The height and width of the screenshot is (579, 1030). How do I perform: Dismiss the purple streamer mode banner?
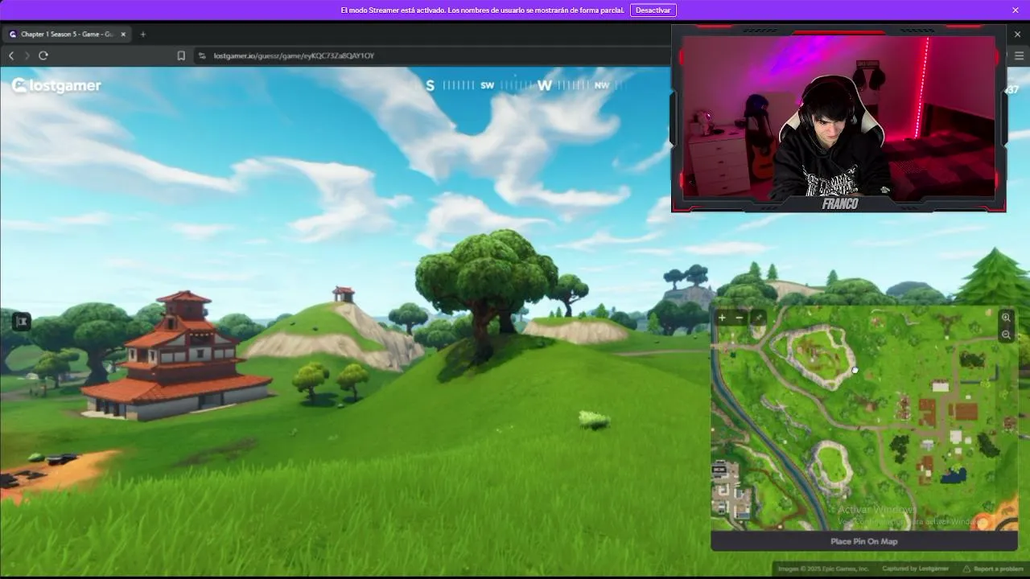[x=1016, y=10]
